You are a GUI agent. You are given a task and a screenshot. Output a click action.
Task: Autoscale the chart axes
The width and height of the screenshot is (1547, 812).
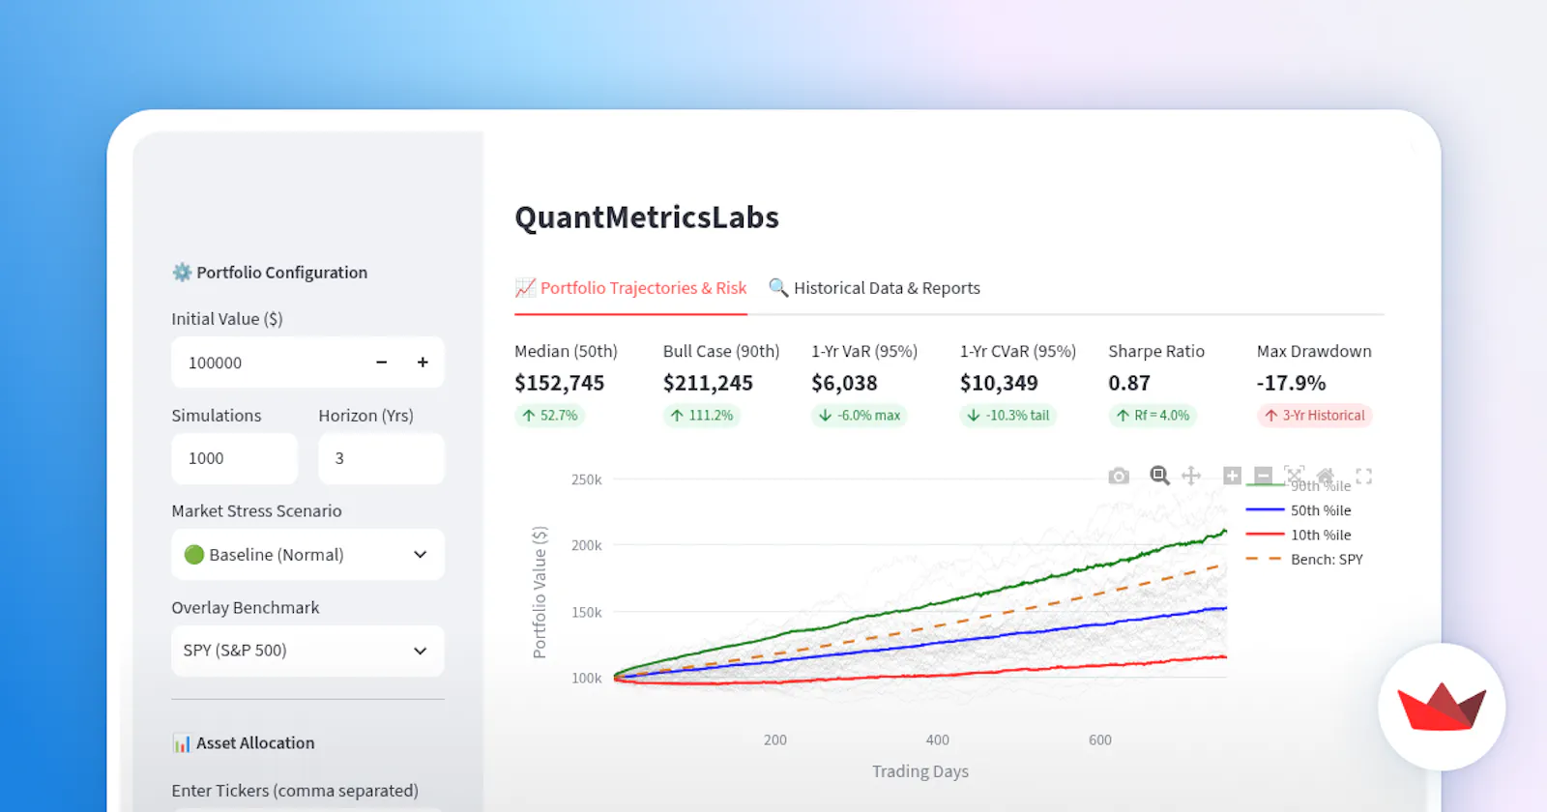point(1294,476)
